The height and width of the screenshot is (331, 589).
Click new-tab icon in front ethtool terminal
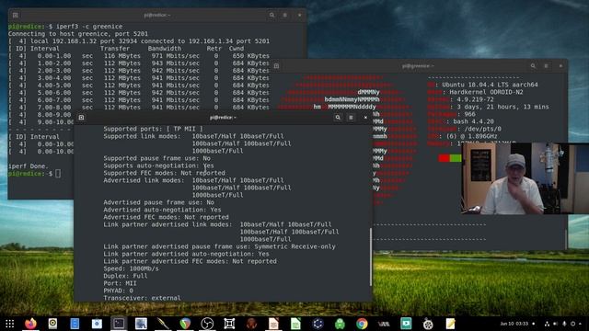click(x=81, y=118)
